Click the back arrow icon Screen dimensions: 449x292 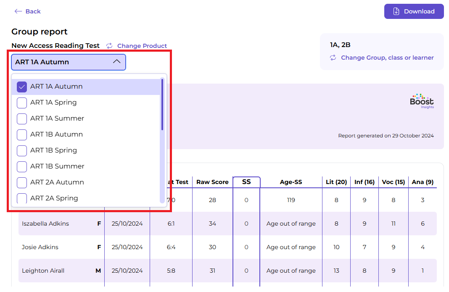pyautogui.click(x=18, y=11)
